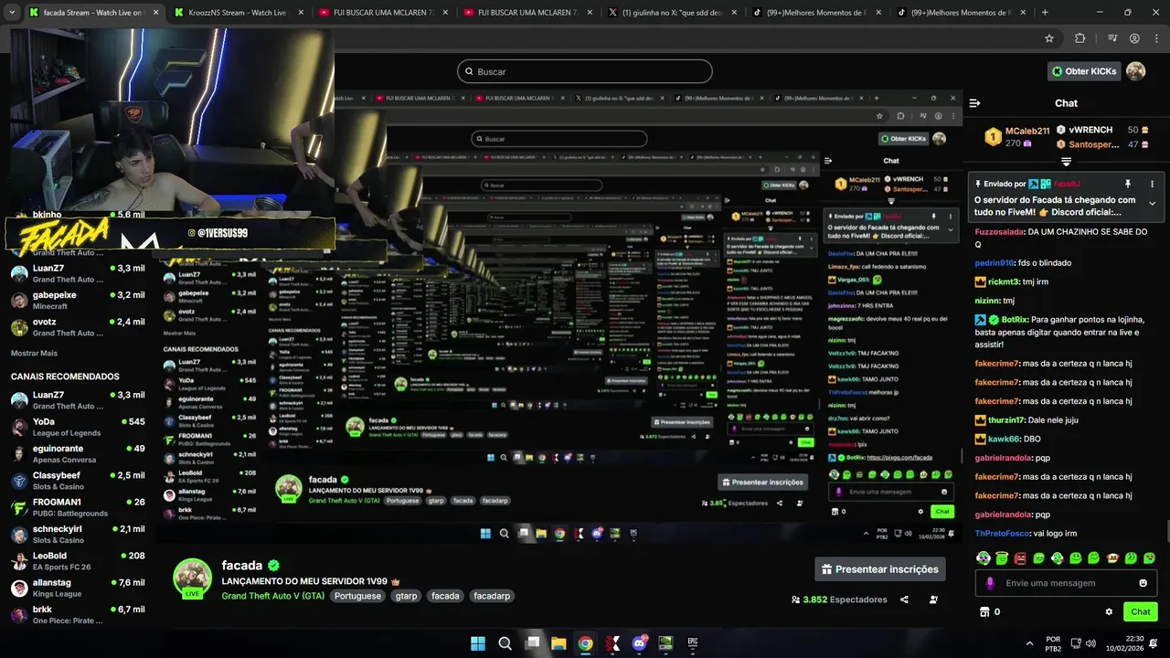Open Chrome tab search dropdown arrow

10,13
